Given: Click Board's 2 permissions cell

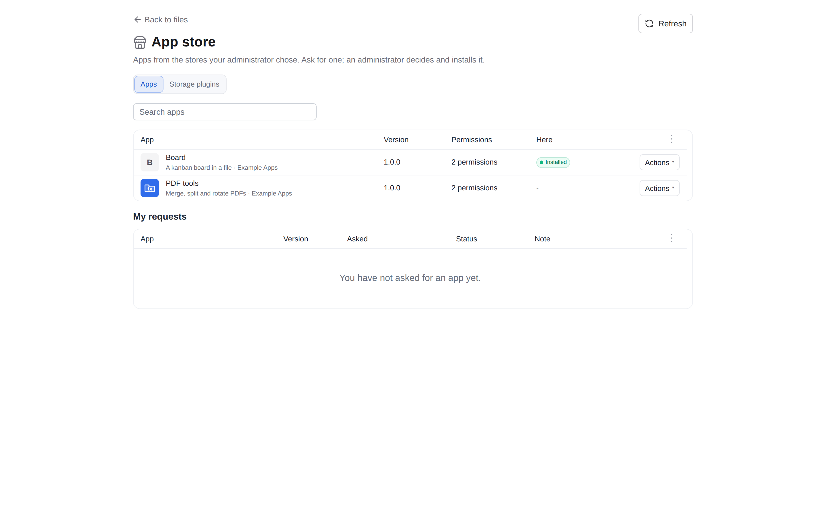Looking at the screenshot, I should [474, 162].
